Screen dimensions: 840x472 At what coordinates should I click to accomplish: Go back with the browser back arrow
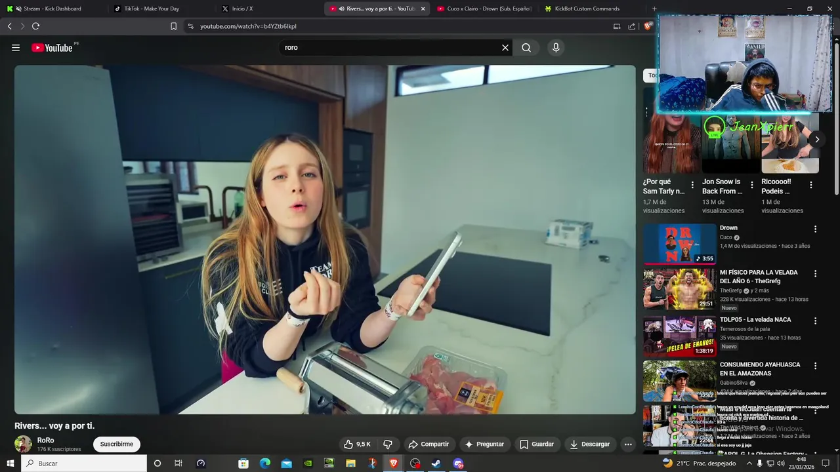coord(10,26)
